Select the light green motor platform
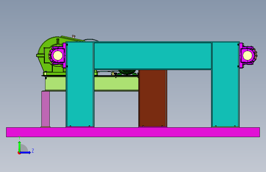The image size is (266, 172). click(x=116, y=84)
